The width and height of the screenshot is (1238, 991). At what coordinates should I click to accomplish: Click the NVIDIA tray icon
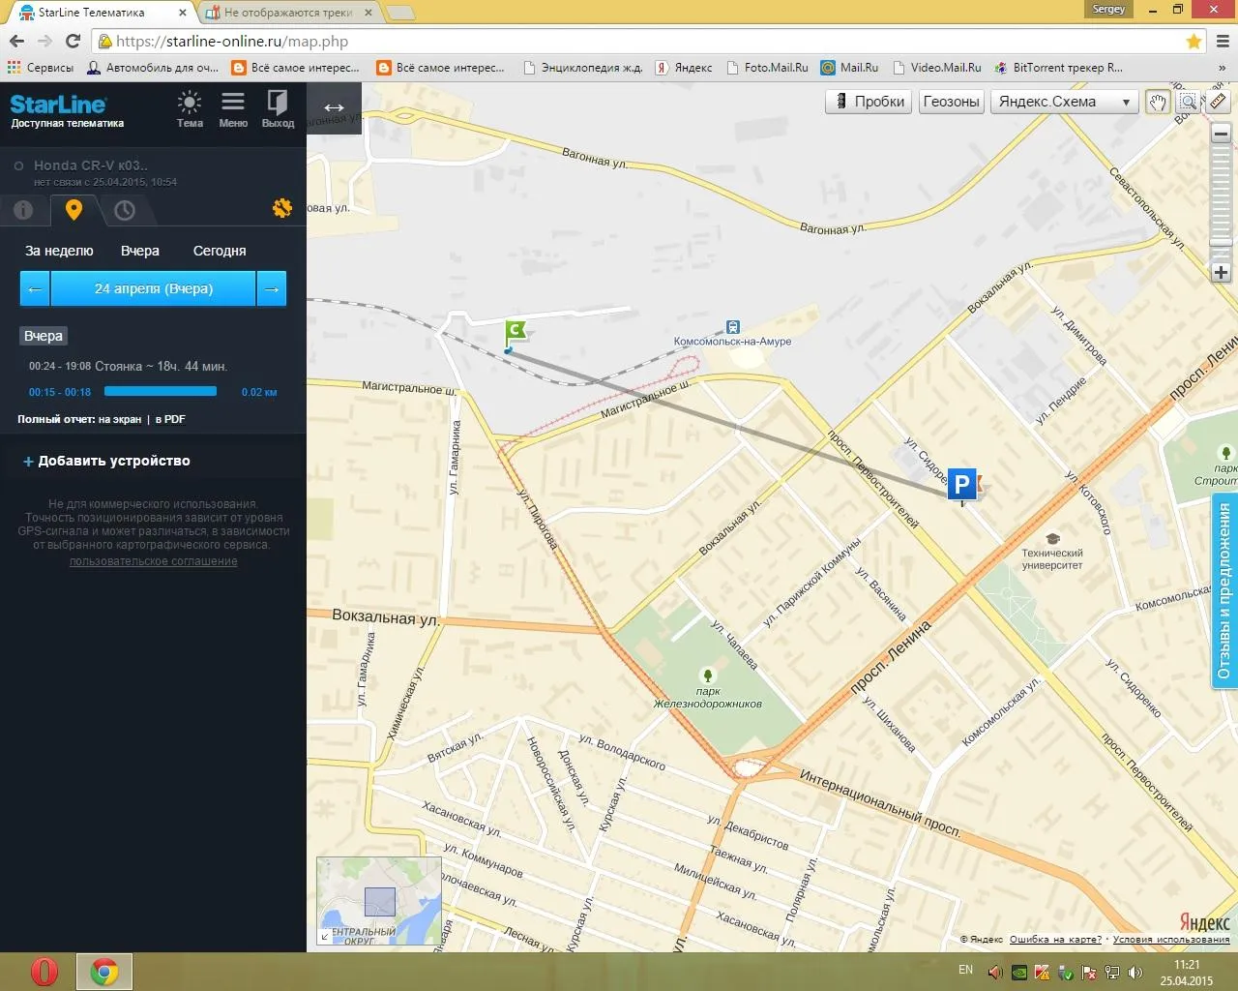tap(1019, 973)
